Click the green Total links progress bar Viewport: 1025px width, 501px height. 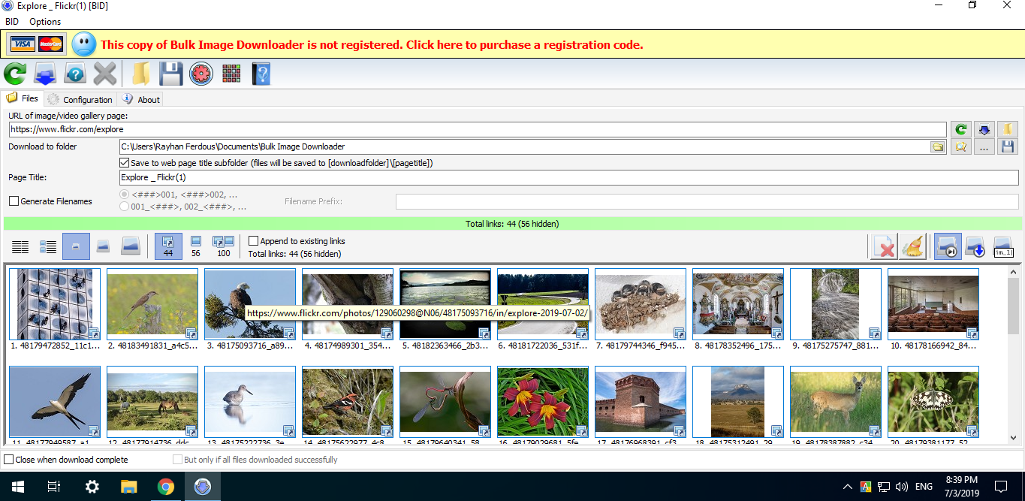coord(512,224)
